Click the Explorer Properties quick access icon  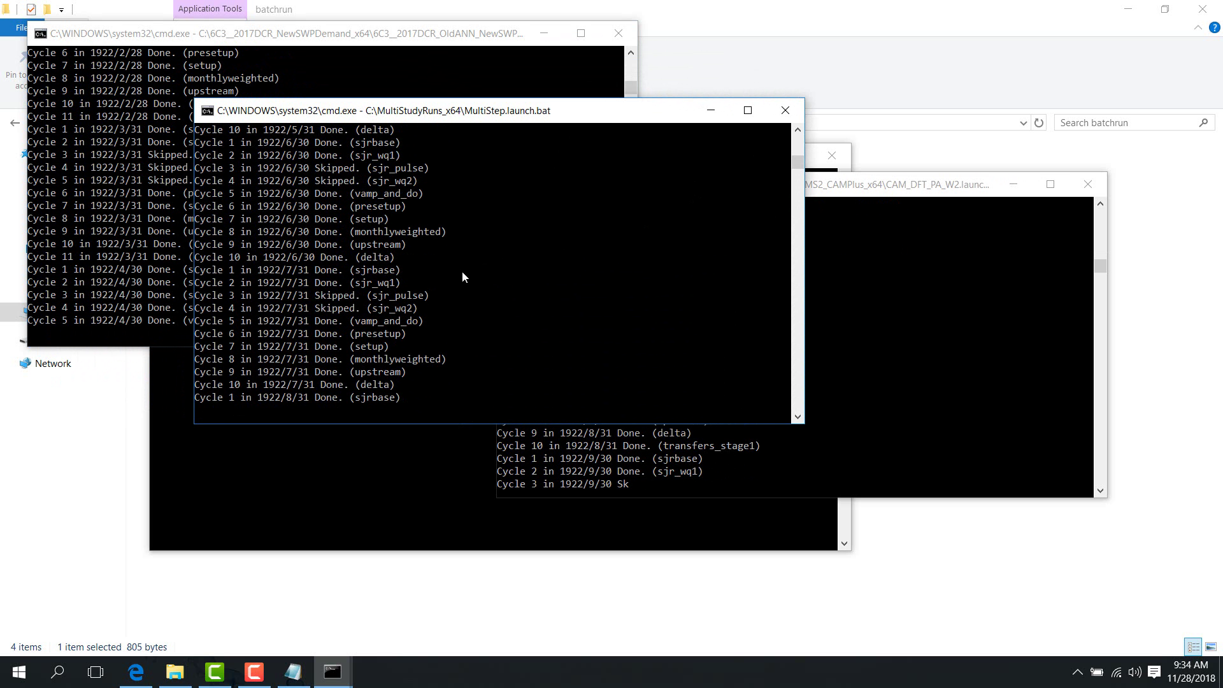pos(31,9)
